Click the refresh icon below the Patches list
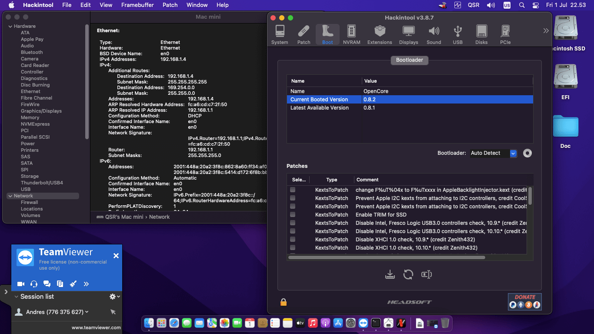This screenshot has height=334, width=594. 408,274
